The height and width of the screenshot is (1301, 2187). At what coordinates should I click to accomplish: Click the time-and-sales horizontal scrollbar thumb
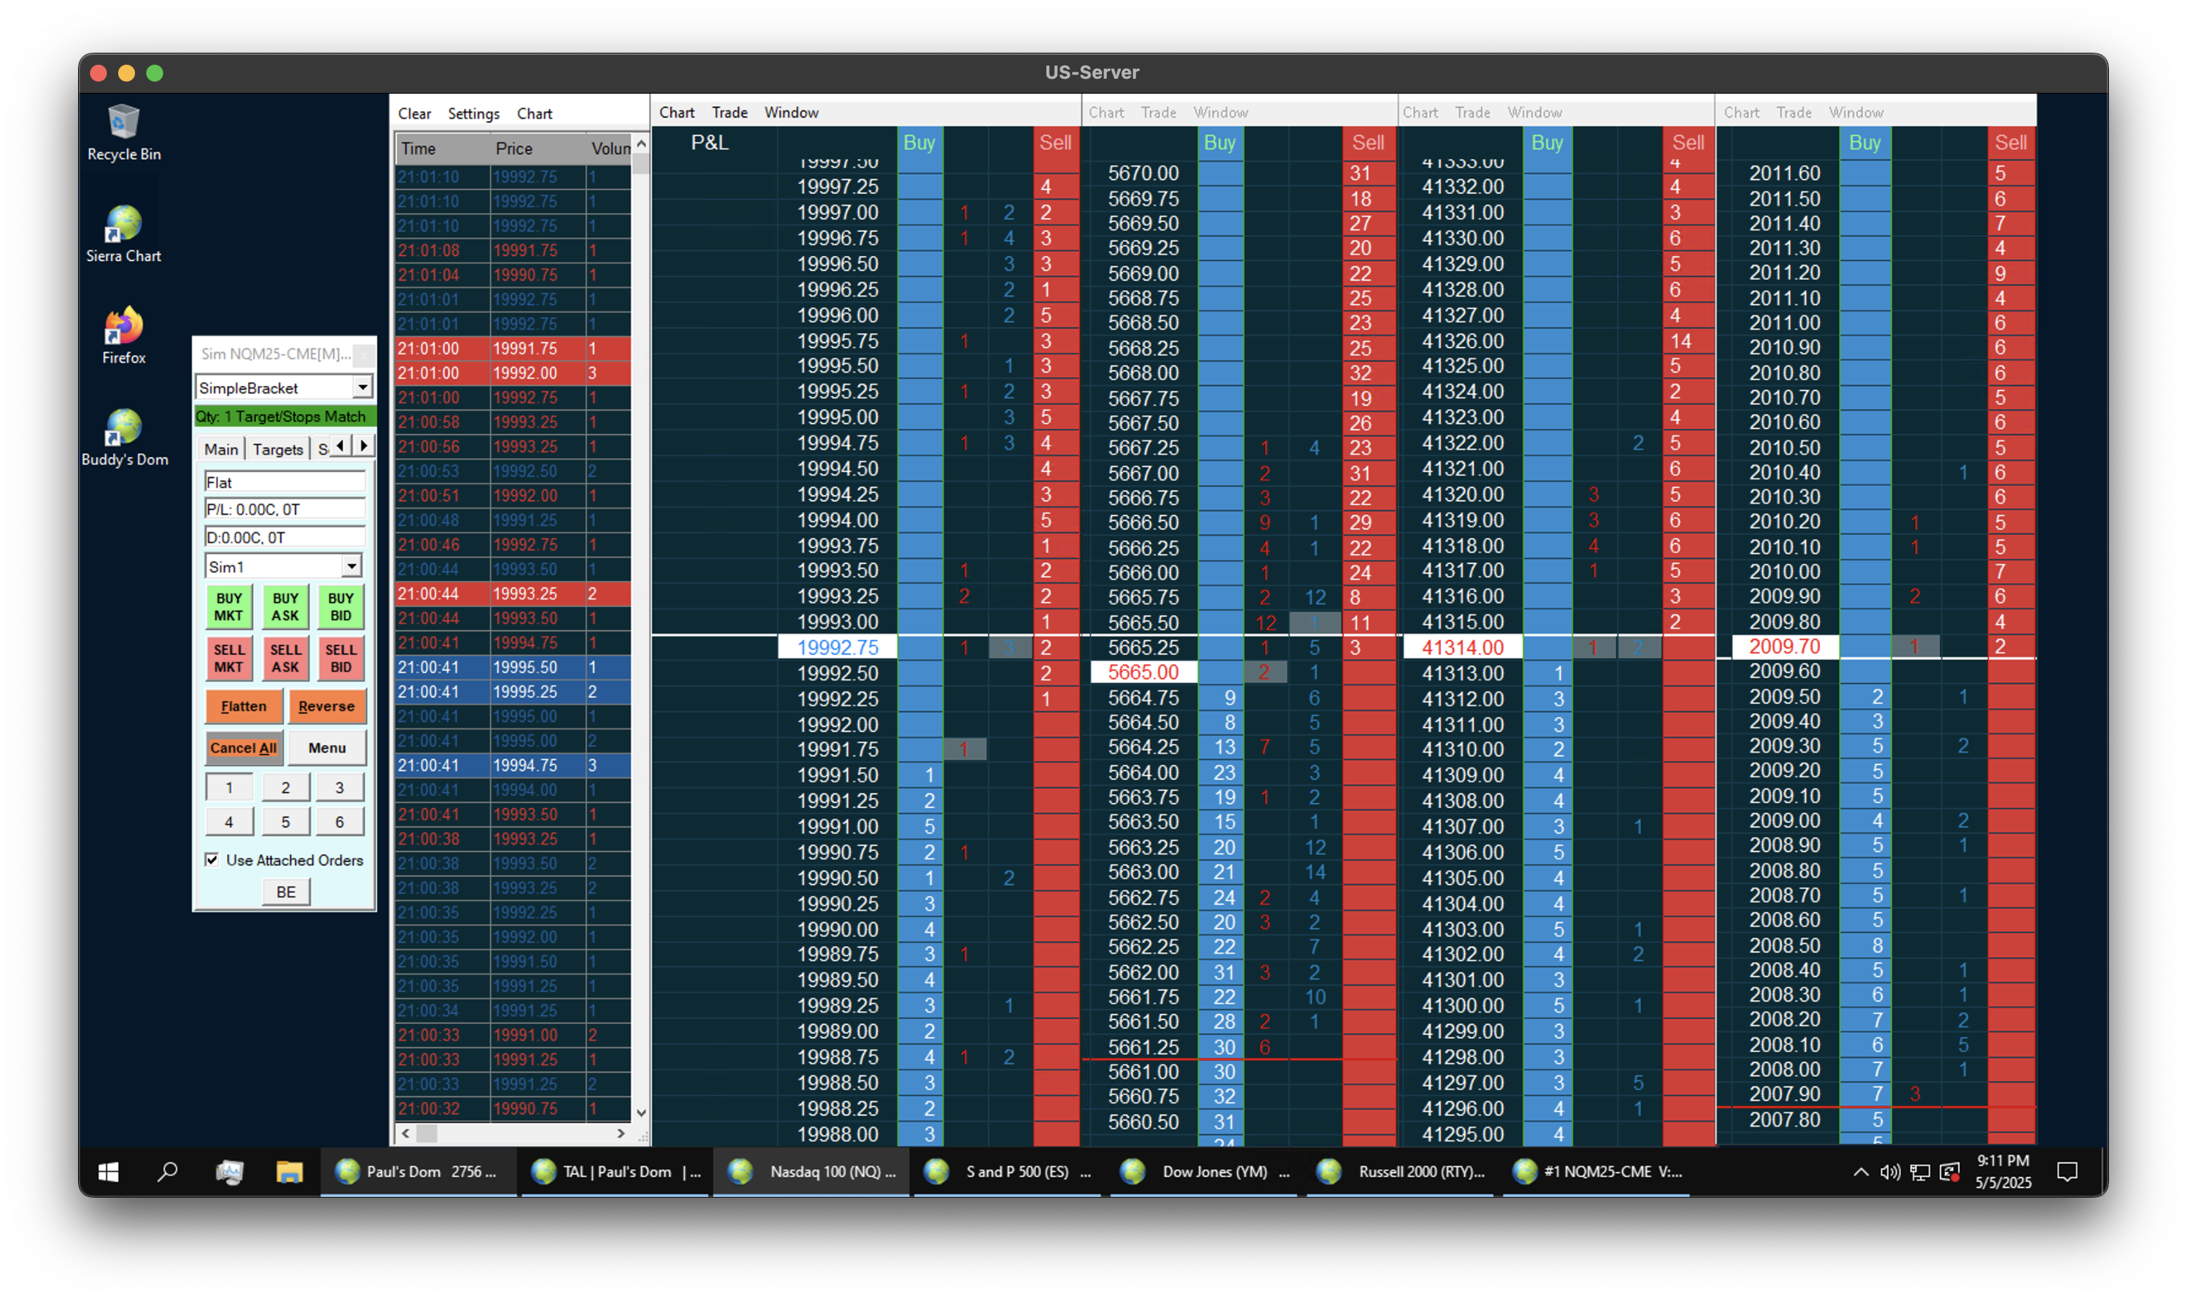[426, 1134]
